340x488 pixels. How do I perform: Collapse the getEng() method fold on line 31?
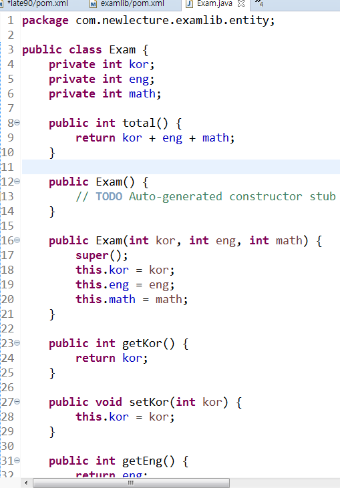17,460
